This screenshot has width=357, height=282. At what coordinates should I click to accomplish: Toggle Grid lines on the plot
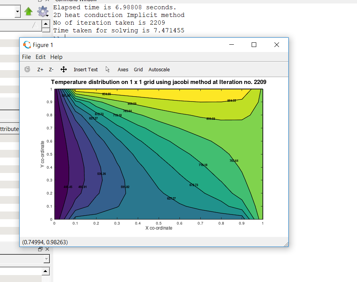(138, 70)
